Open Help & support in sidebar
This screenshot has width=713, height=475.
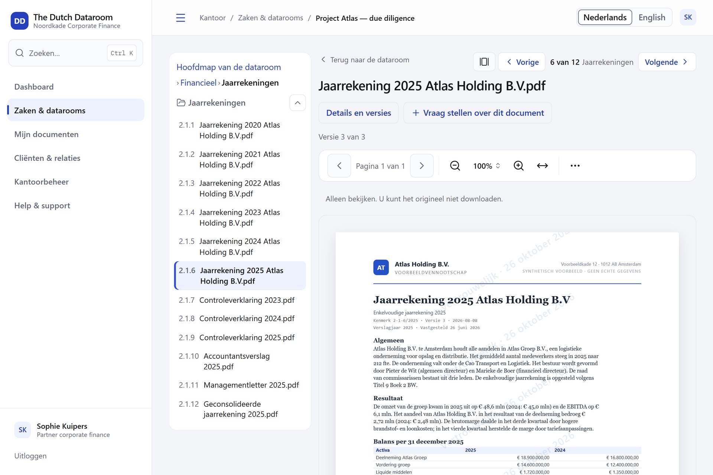coord(76,206)
